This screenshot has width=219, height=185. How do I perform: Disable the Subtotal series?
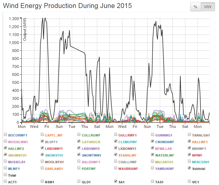pyautogui.click(x=189, y=168)
